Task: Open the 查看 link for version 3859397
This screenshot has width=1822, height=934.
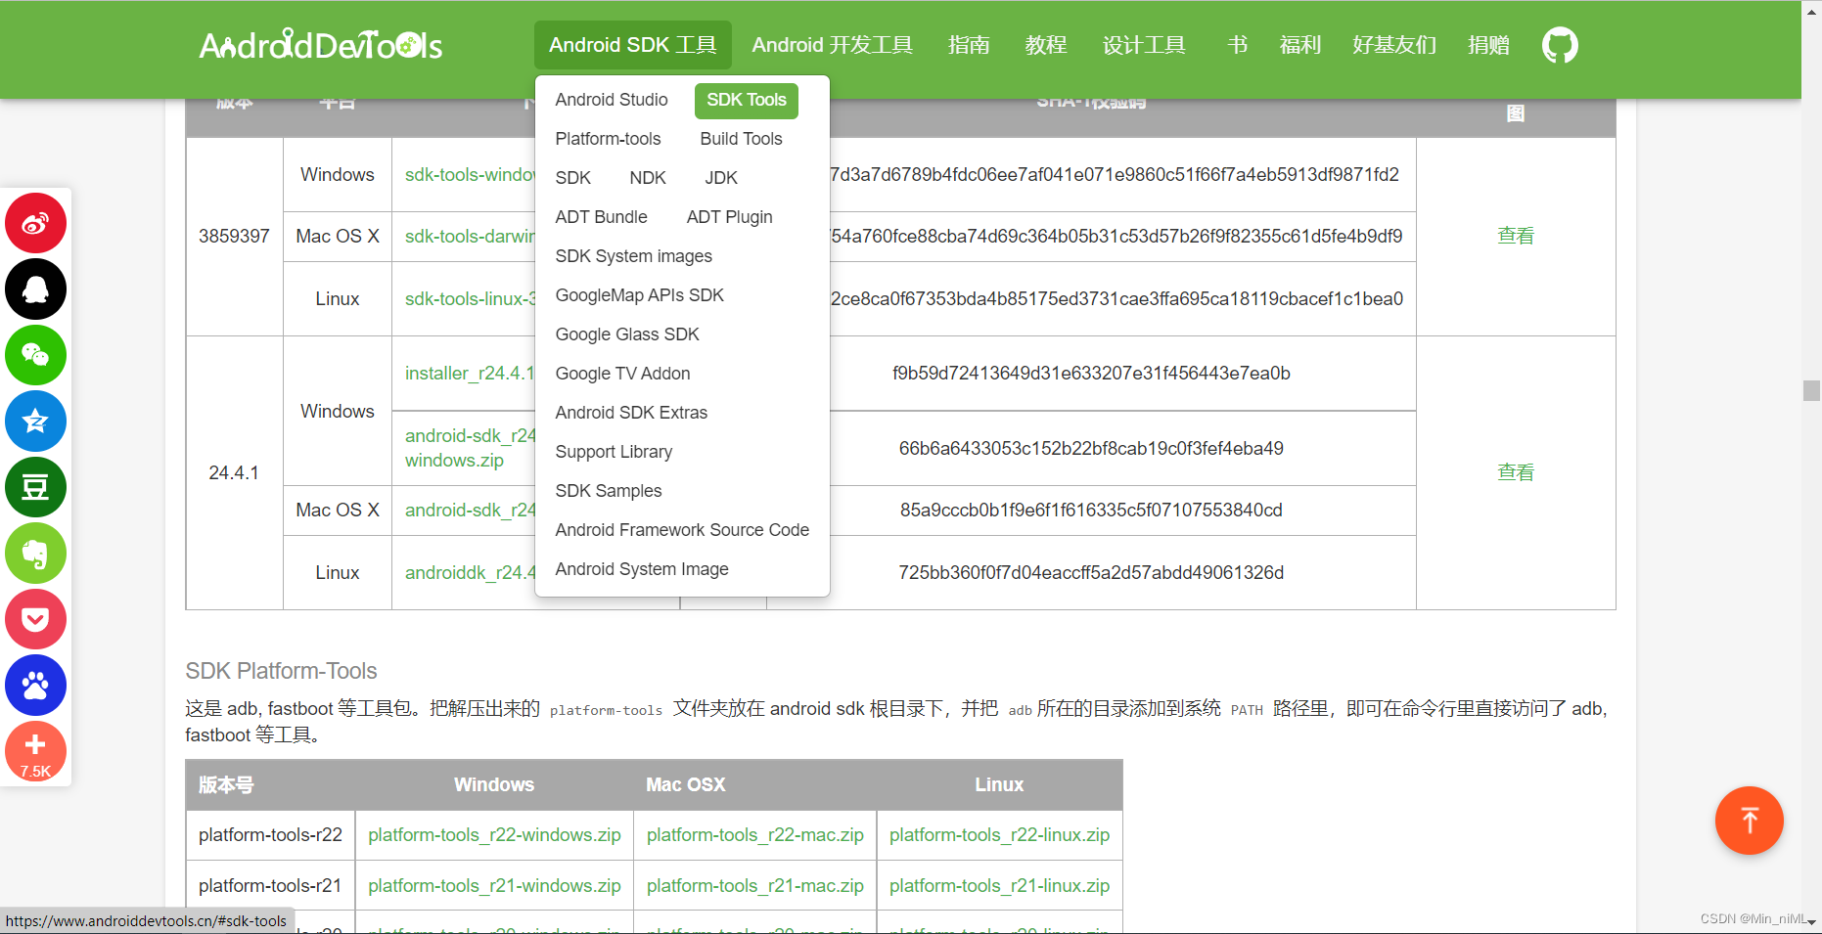Action: (x=1516, y=235)
